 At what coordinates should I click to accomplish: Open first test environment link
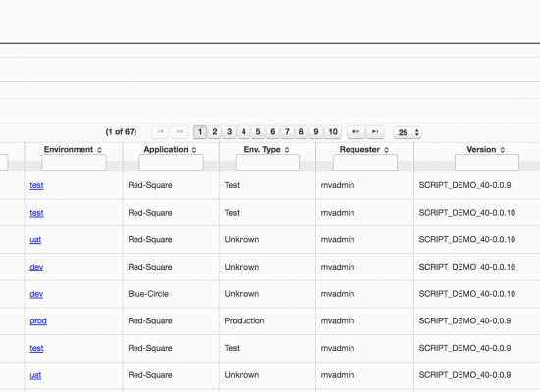click(36, 185)
